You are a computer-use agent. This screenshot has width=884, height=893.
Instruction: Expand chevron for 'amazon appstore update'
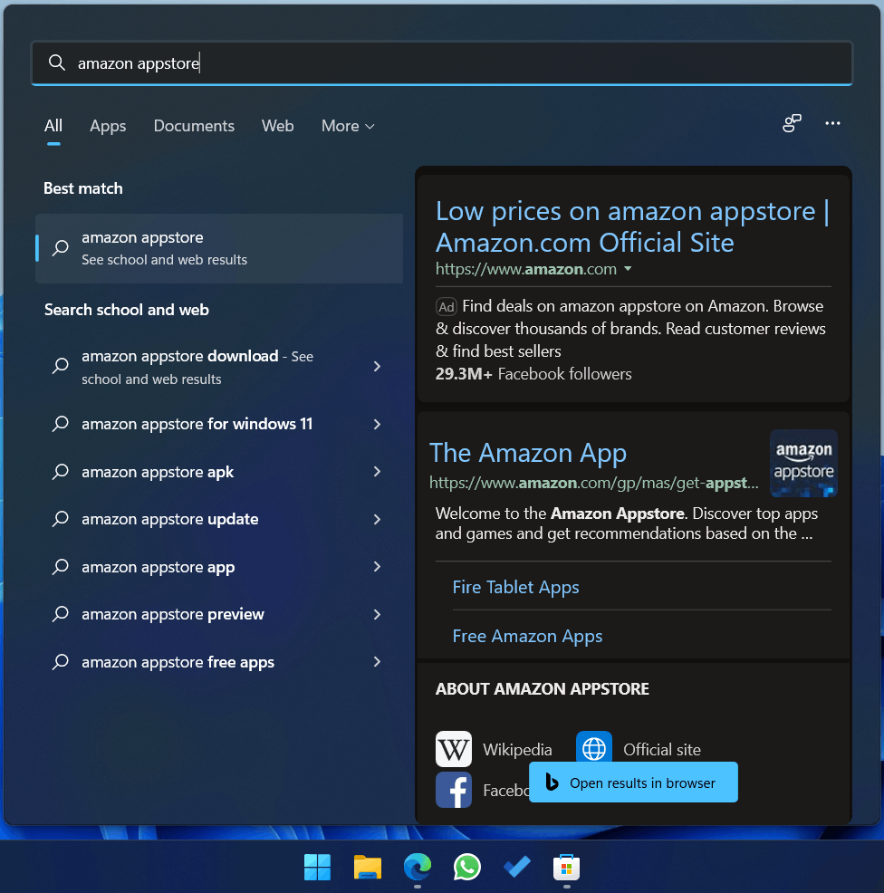tap(377, 519)
